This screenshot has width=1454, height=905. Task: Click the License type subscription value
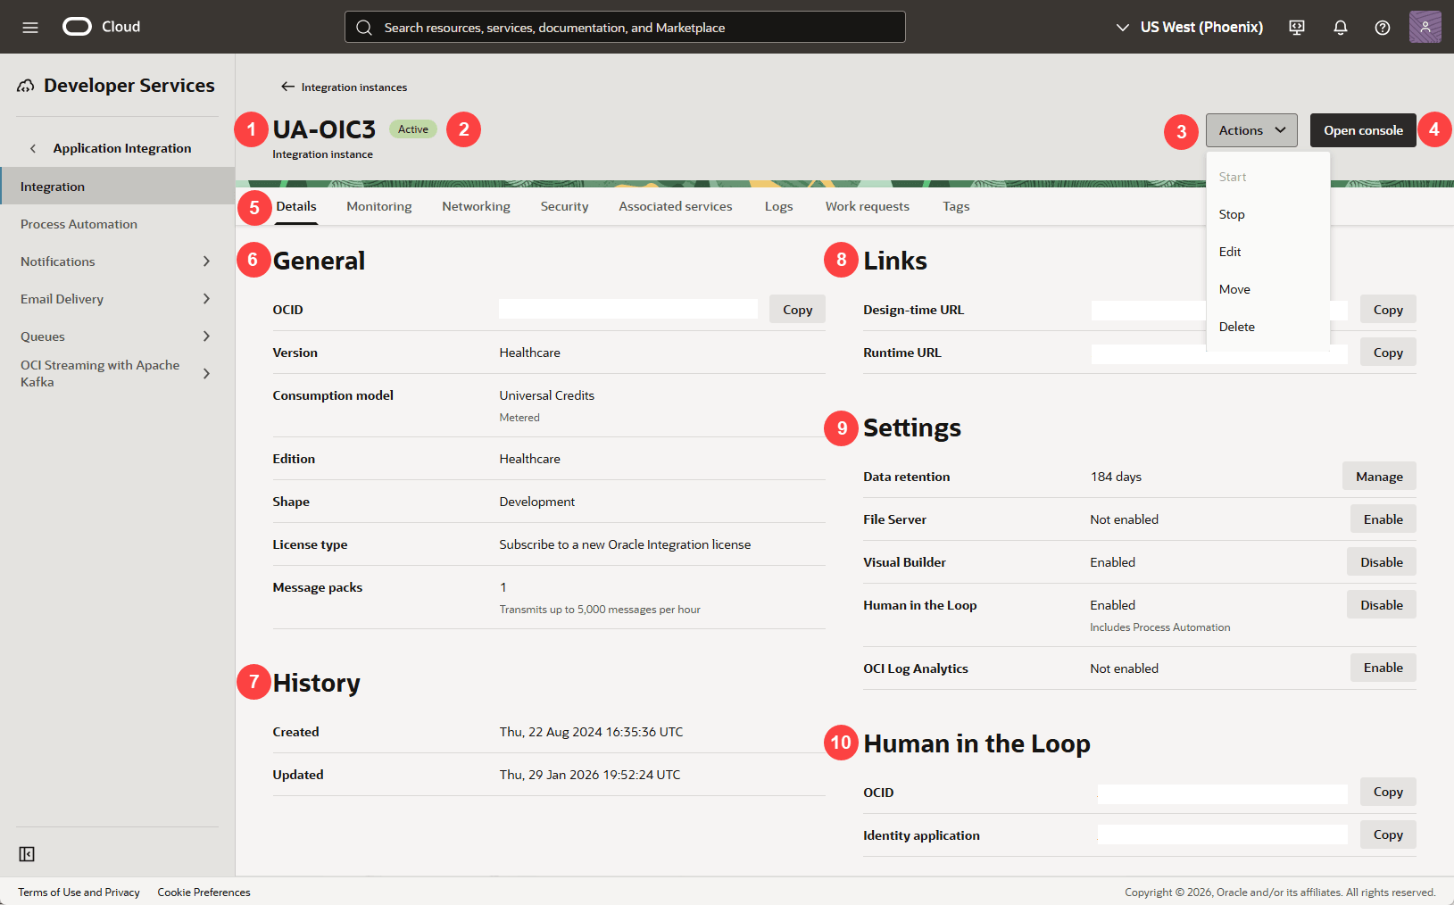[x=625, y=544]
